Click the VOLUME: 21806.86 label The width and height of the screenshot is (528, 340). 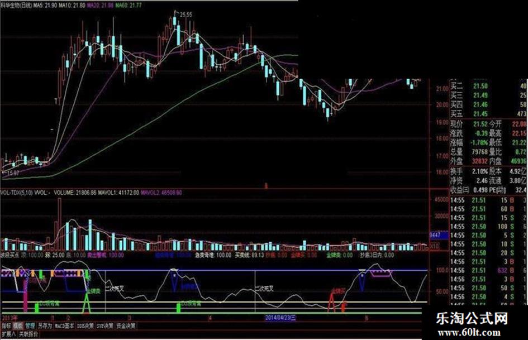[75, 193]
